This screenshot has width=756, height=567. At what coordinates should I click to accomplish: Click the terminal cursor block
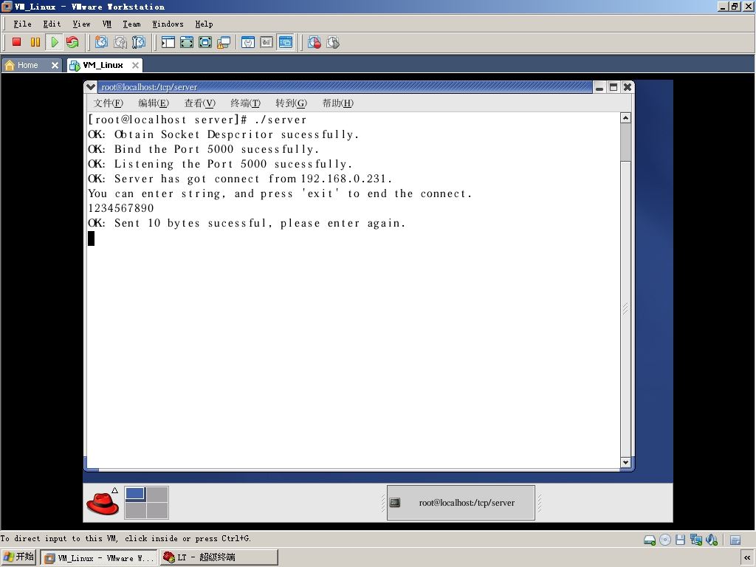coord(91,238)
